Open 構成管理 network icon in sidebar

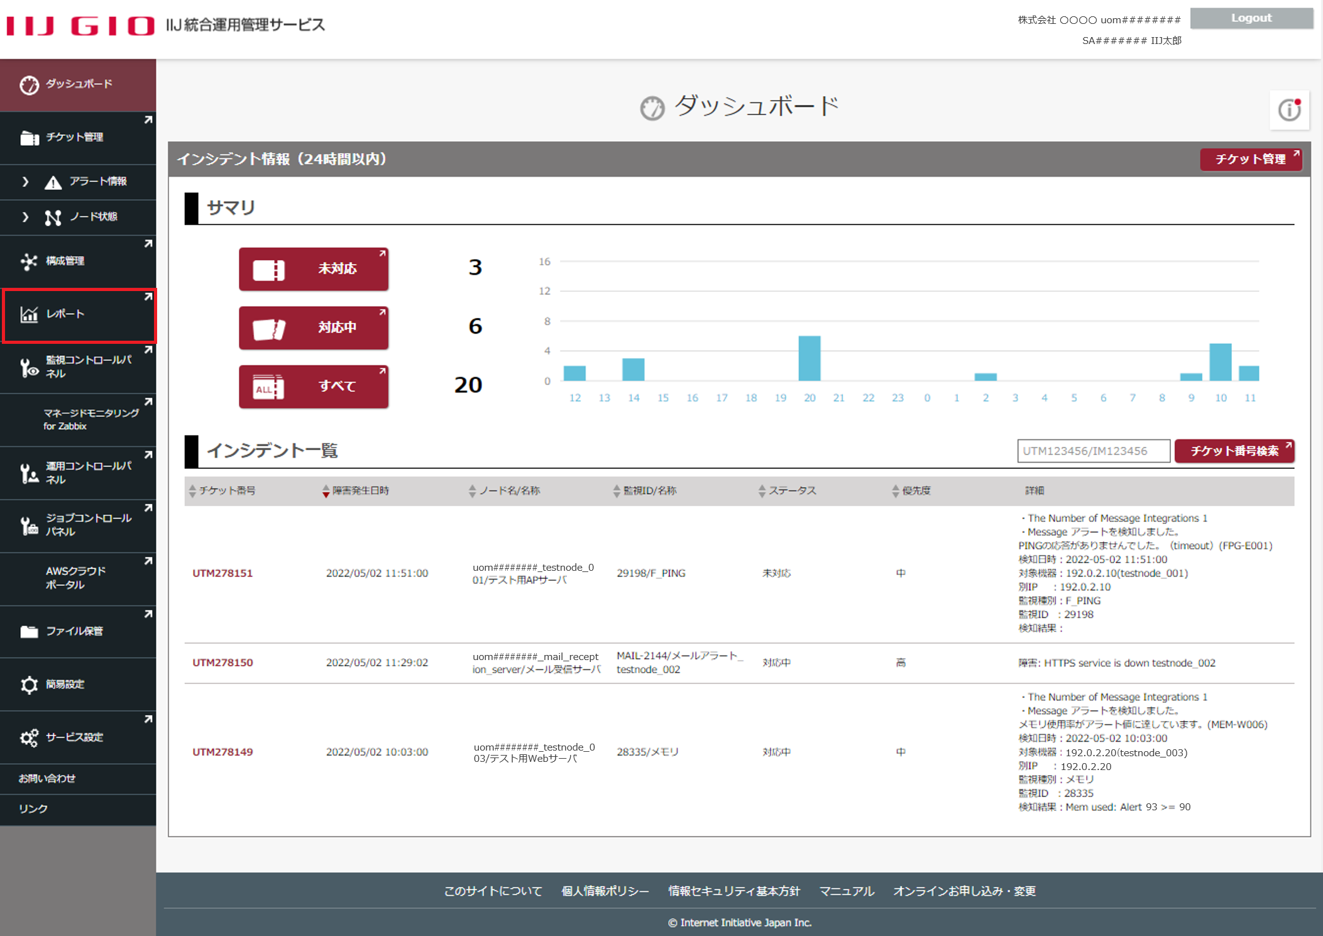(29, 262)
